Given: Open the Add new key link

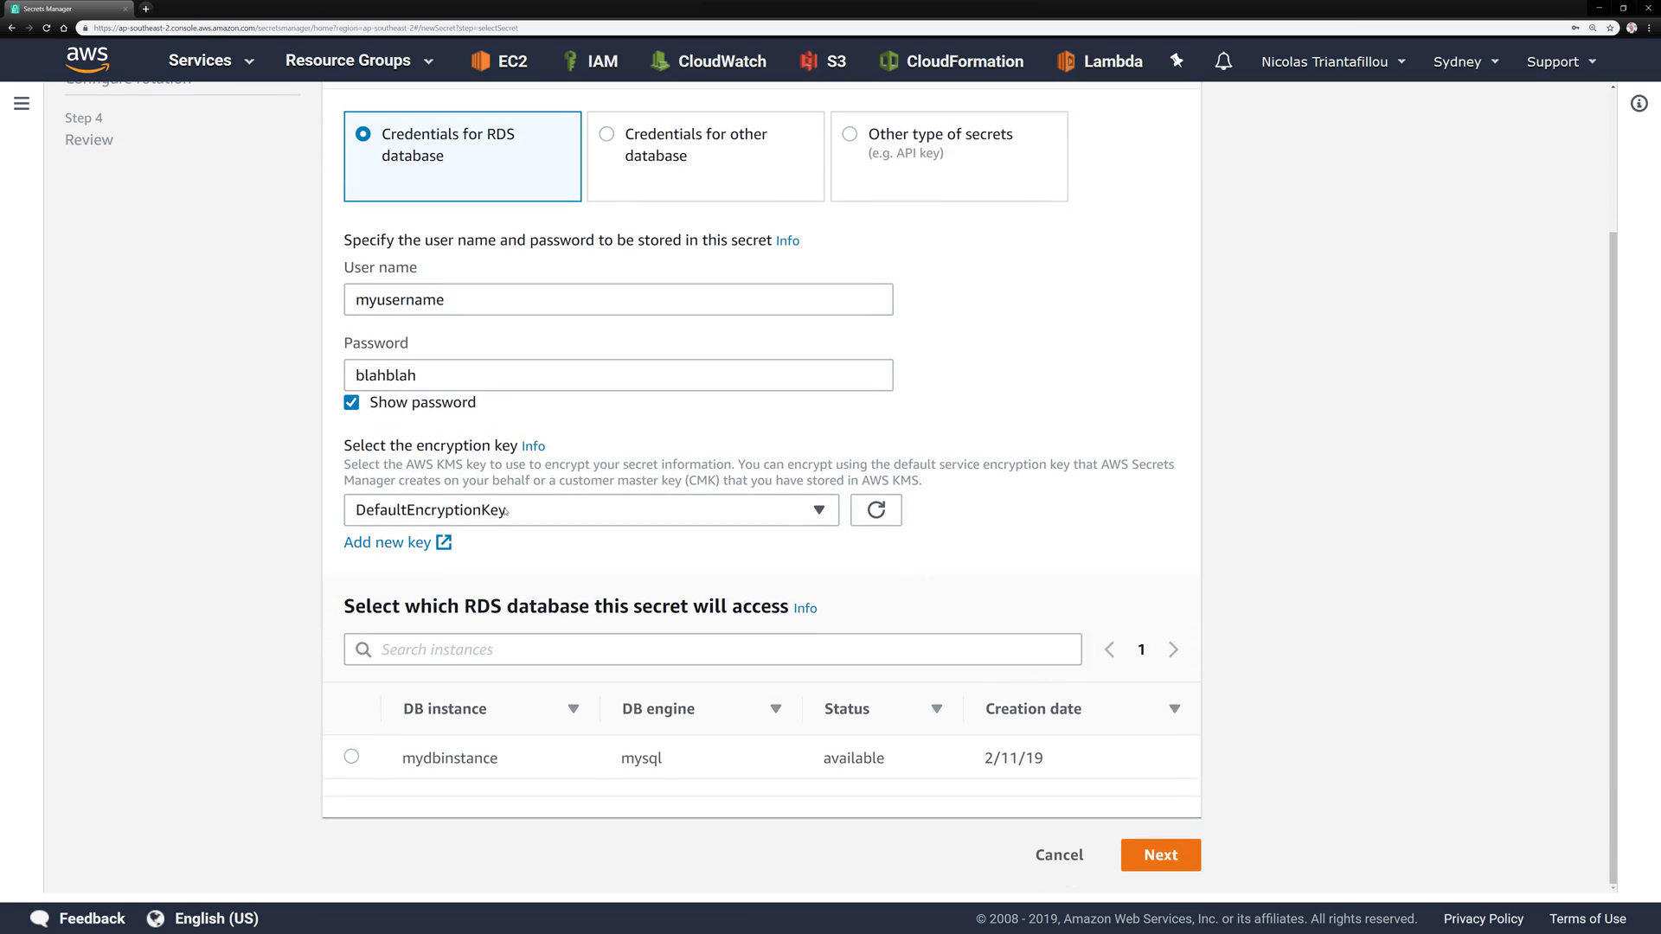Looking at the screenshot, I should pos(397,542).
